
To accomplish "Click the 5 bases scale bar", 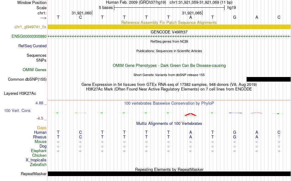I will (169, 8).
